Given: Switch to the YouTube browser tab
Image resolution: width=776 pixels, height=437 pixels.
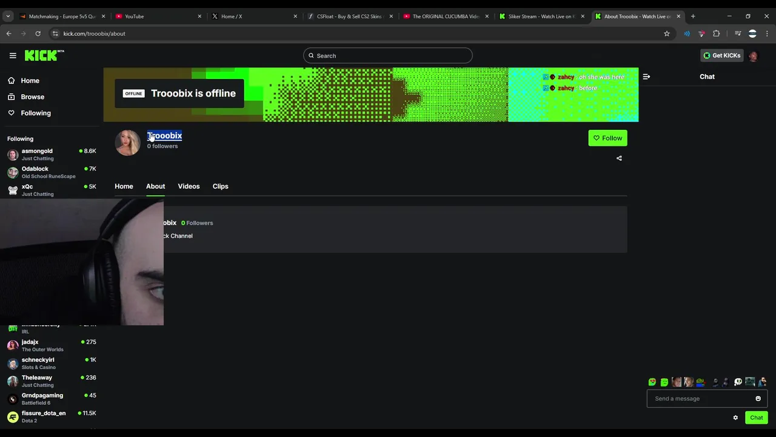Looking at the screenshot, I should [158, 16].
